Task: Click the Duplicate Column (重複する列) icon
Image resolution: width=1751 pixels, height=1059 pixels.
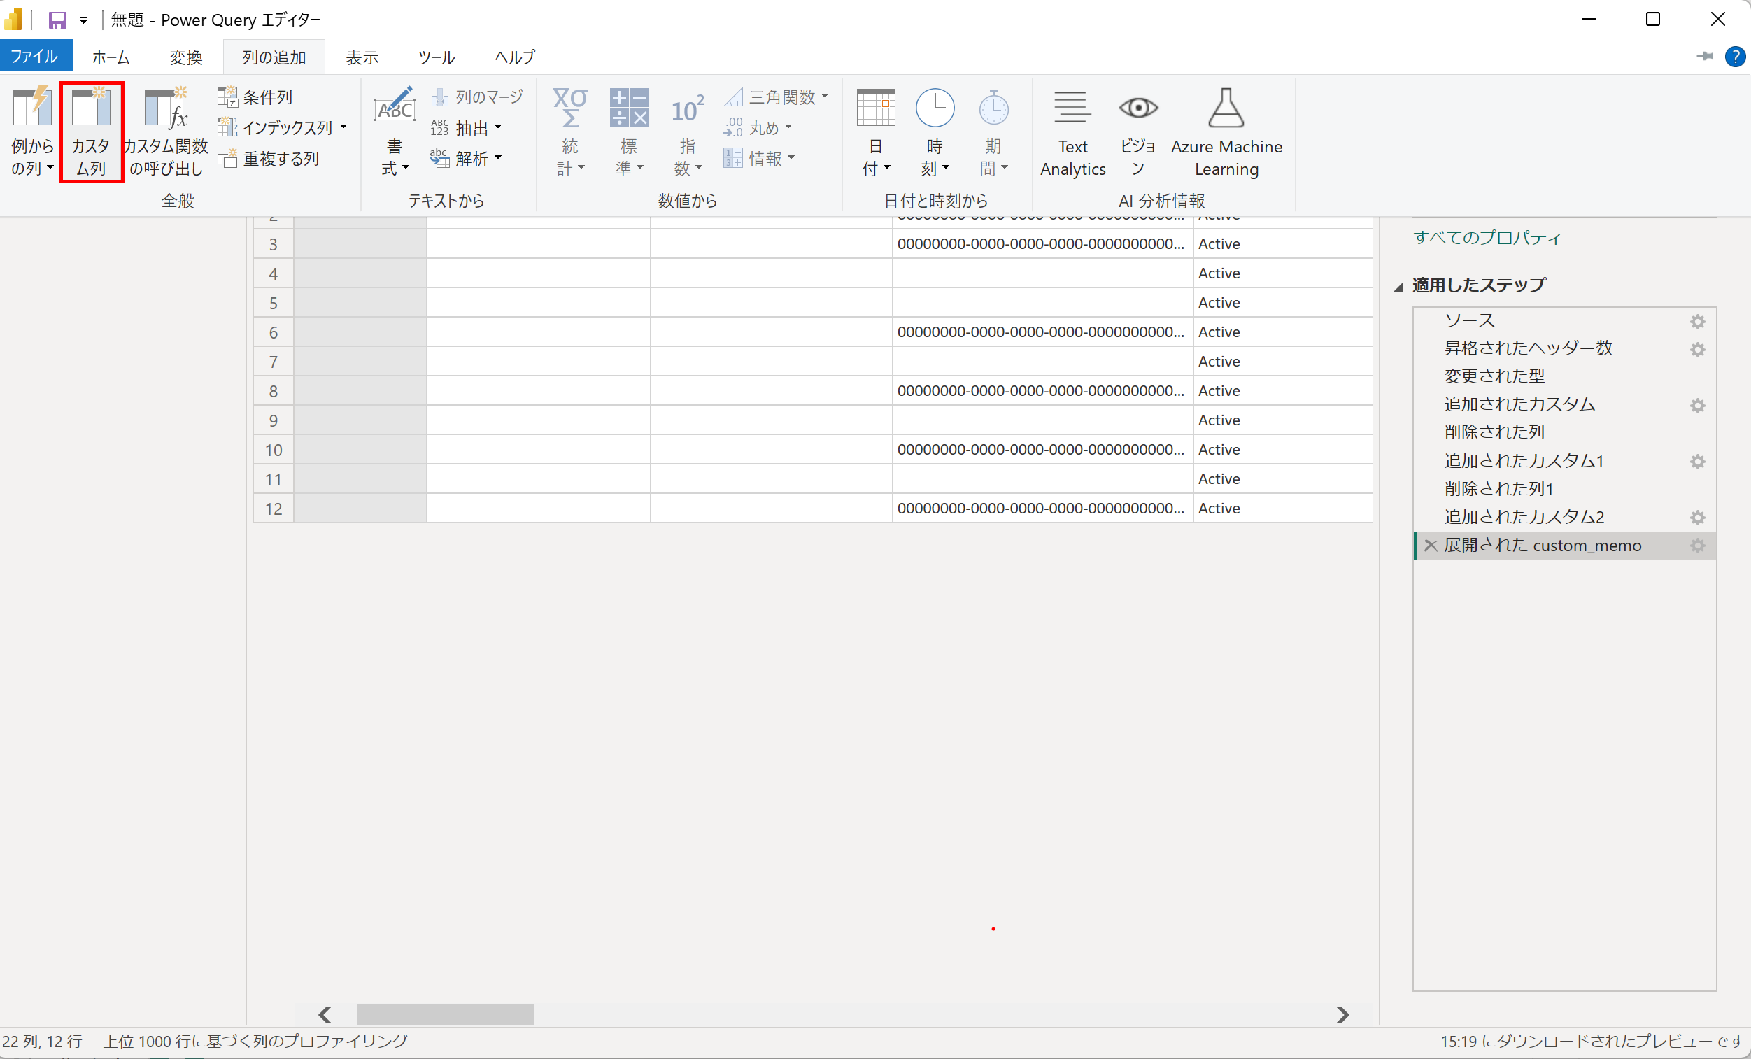Action: (227, 159)
